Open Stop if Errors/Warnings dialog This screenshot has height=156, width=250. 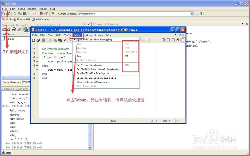point(106,82)
